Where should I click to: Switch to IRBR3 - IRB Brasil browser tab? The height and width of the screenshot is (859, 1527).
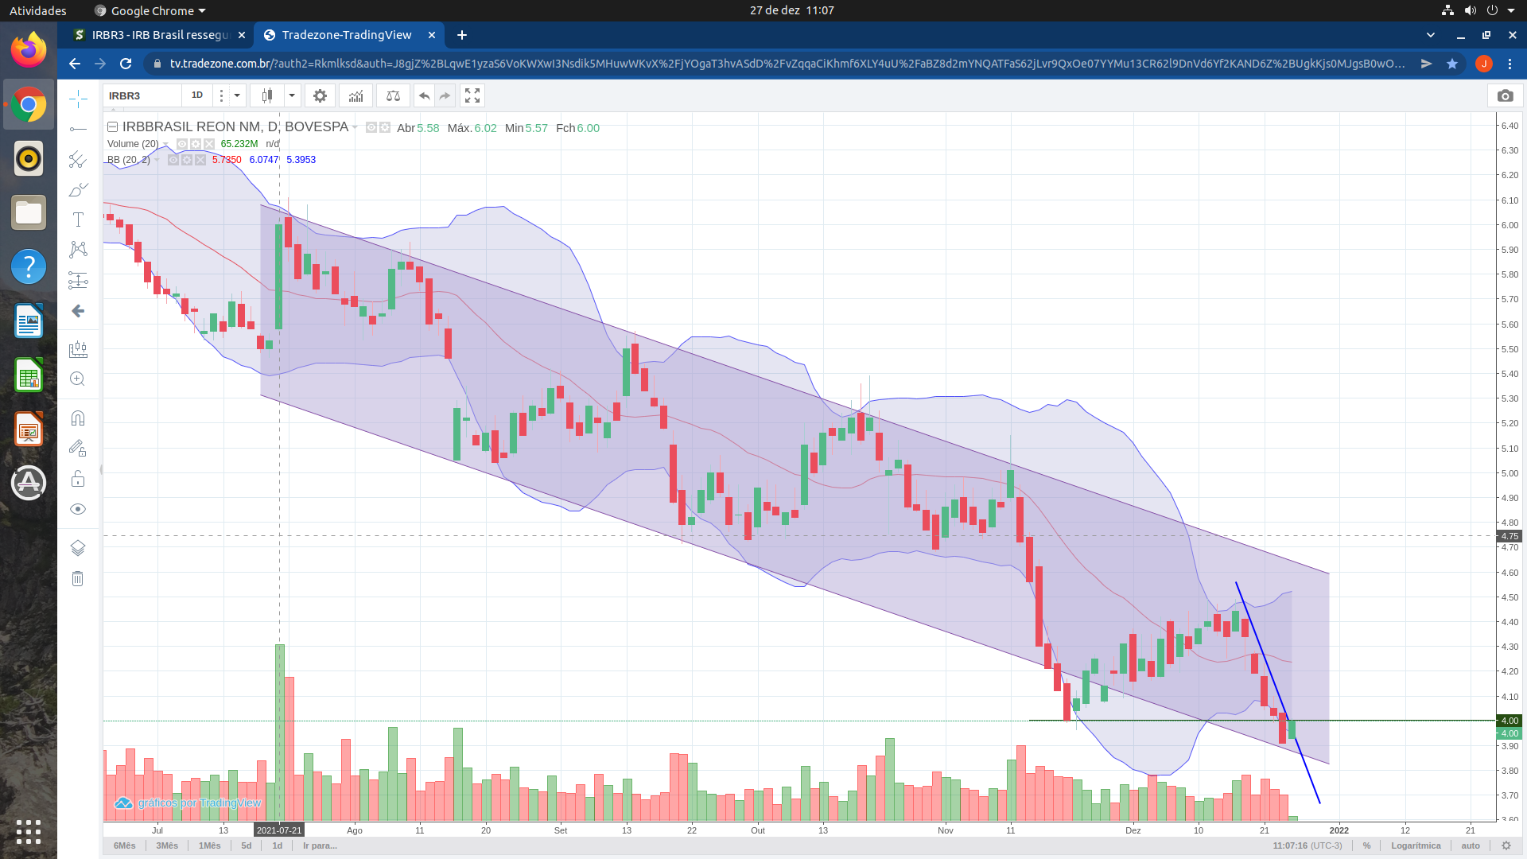(157, 35)
